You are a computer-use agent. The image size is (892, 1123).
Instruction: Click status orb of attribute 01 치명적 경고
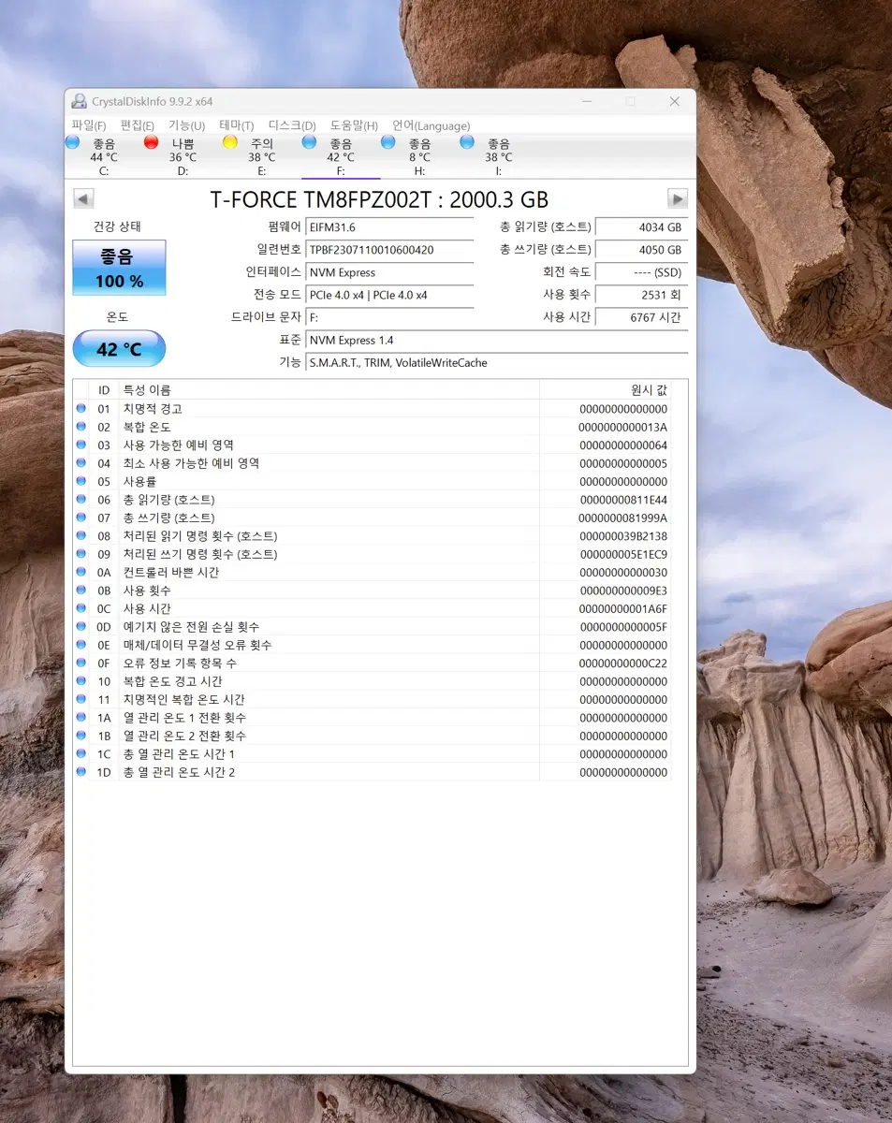tap(81, 408)
